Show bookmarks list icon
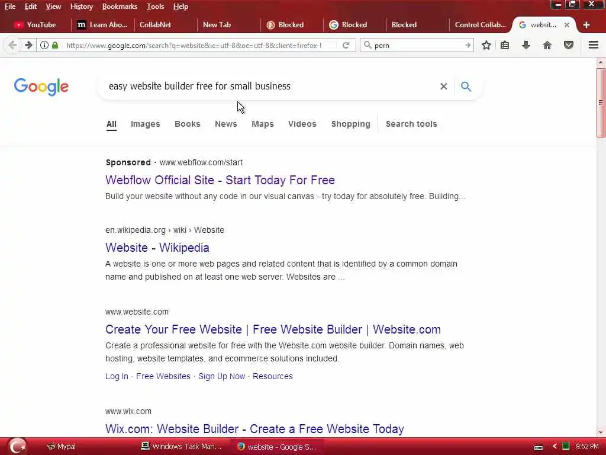This screenshot has height=455, width=606. tap(505, 45)
